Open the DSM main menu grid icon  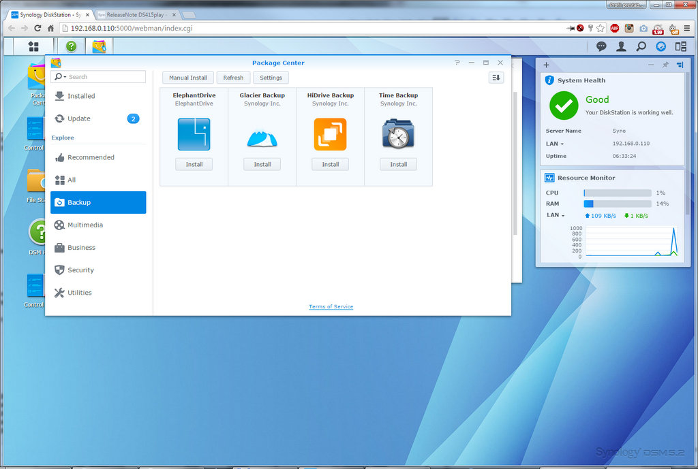33,46
